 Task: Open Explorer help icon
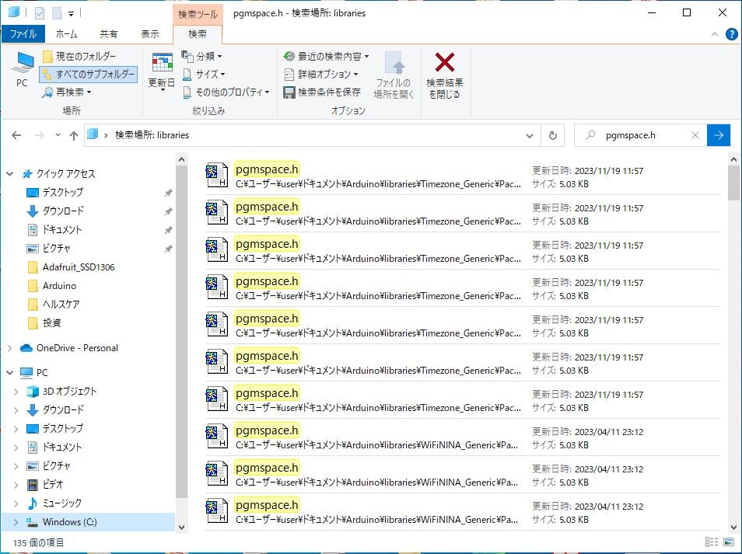click(x=732, y=34)
